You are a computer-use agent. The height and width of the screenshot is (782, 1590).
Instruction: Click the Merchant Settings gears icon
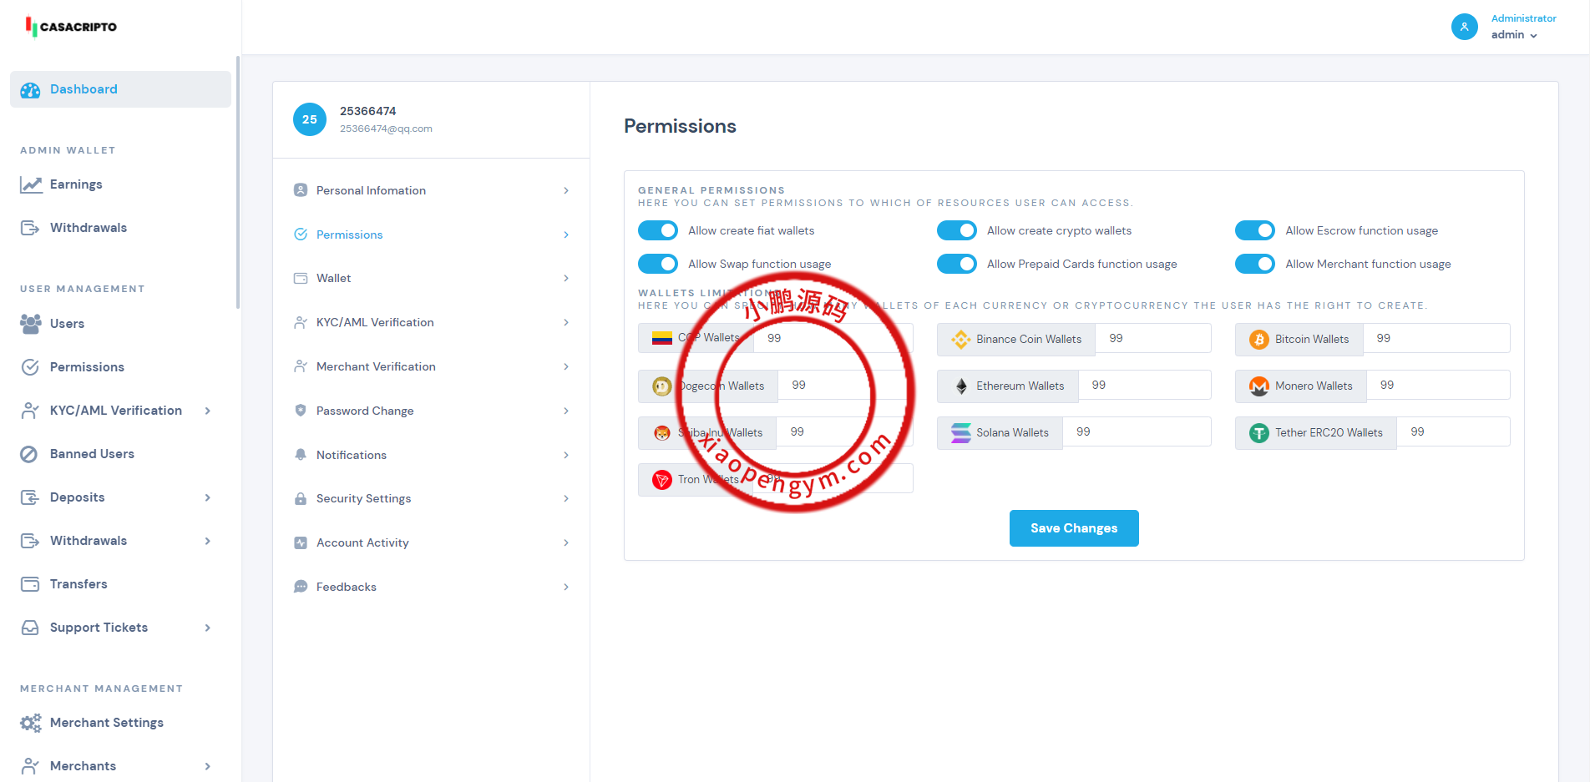point(31,723)
